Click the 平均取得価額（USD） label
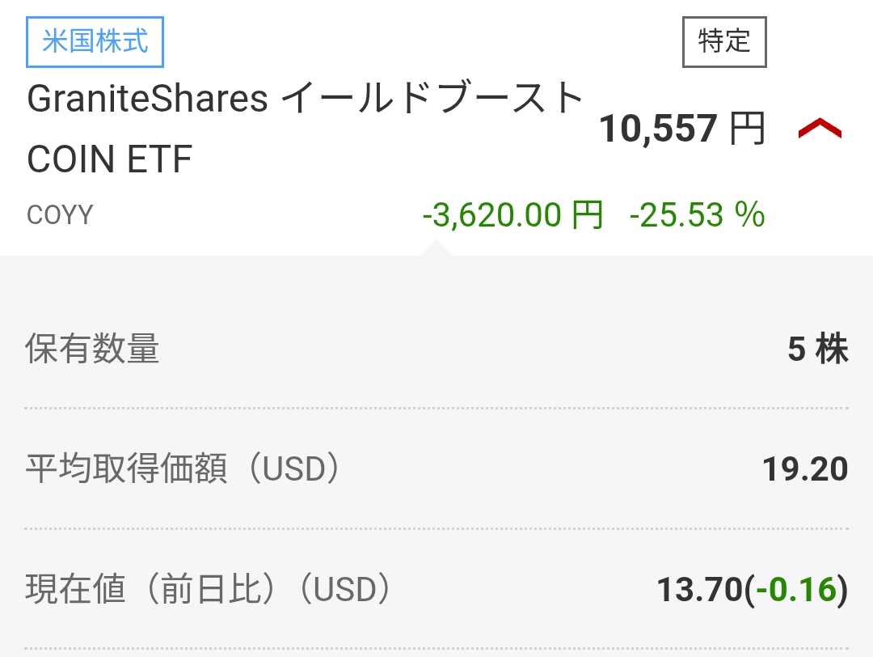 (x=183, y=469)
